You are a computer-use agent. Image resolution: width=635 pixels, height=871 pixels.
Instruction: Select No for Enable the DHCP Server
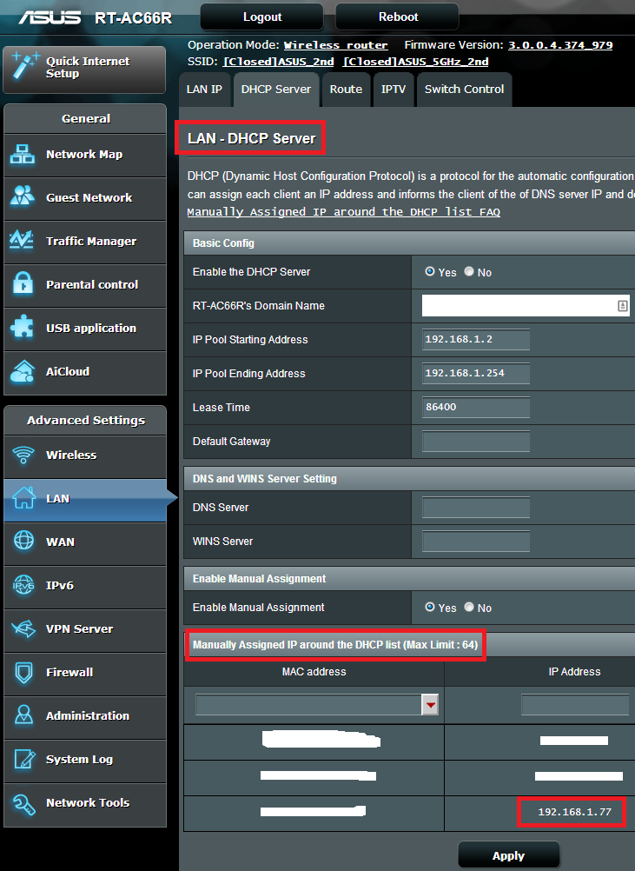469,272
